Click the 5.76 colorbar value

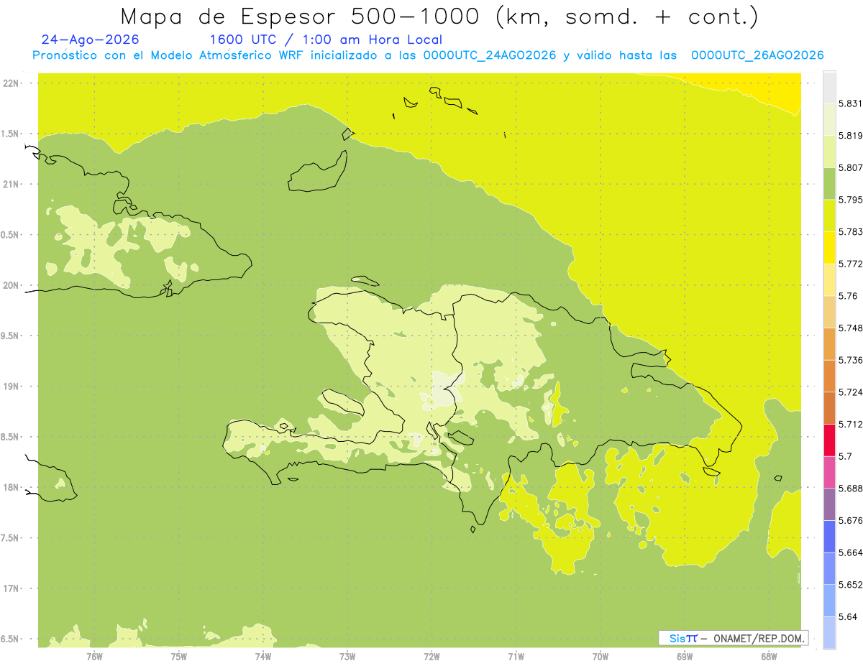[847, 296]
